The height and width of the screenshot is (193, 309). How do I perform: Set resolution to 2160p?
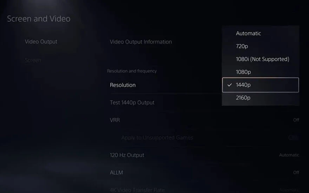243,98
